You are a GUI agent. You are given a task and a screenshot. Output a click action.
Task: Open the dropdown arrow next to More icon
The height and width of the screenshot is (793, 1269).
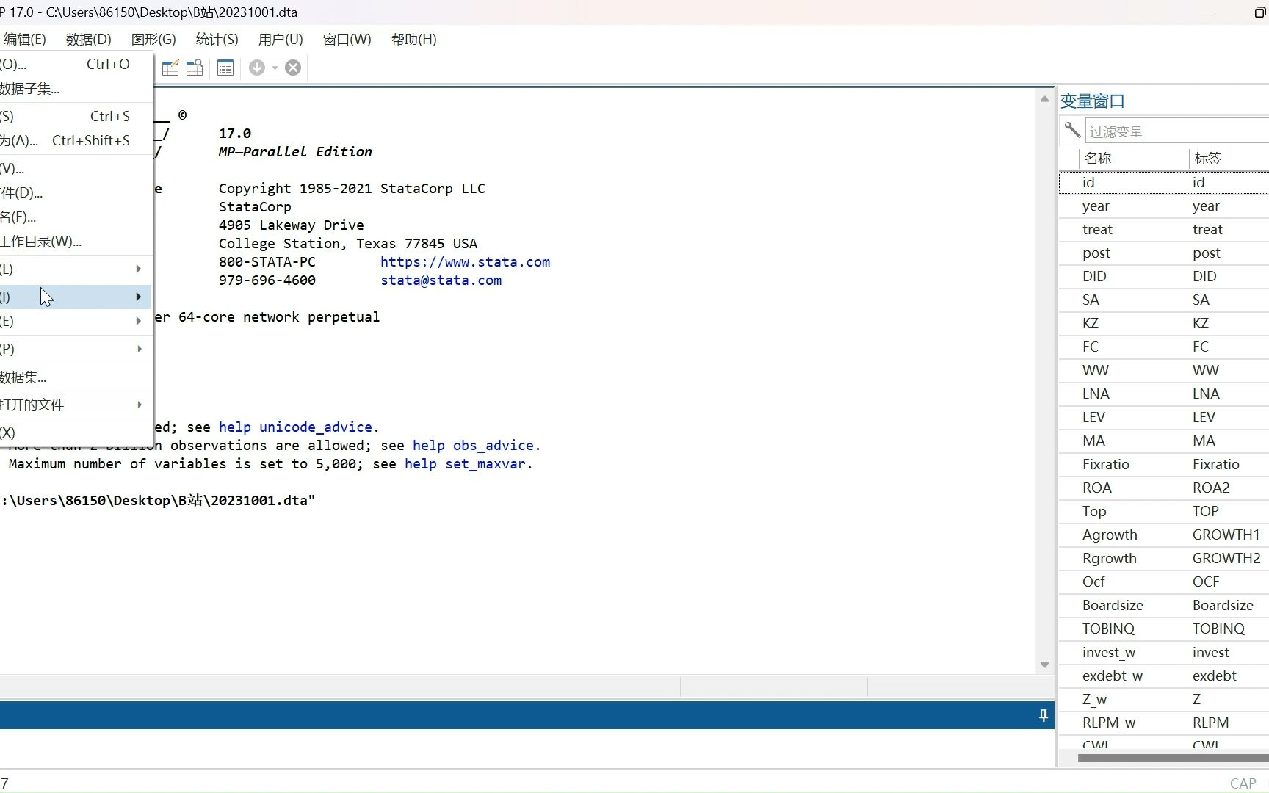[x=275, y=68]
